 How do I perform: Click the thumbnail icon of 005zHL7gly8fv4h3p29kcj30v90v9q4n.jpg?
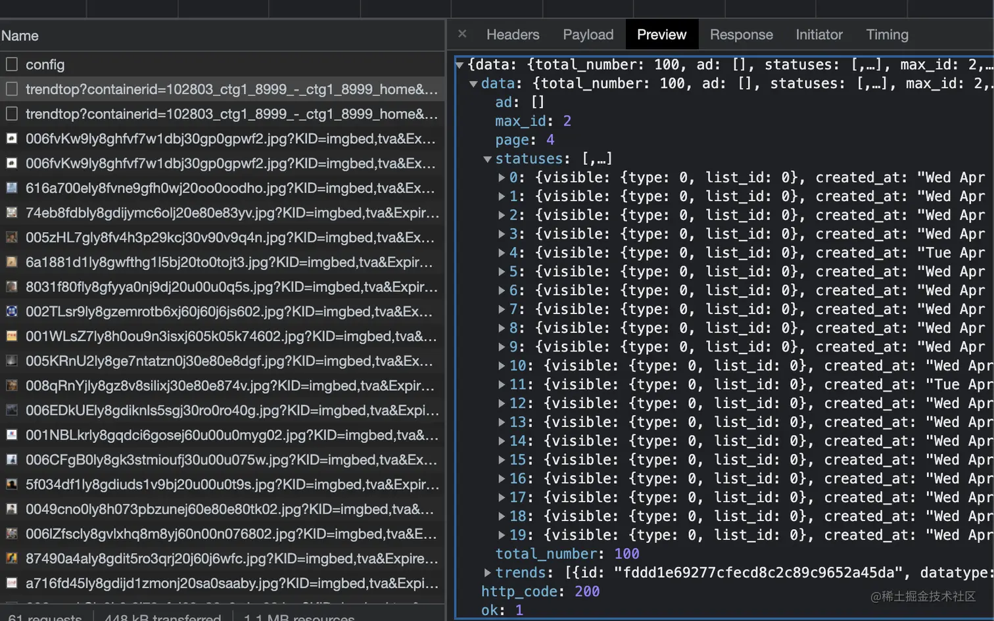[12, 237]
